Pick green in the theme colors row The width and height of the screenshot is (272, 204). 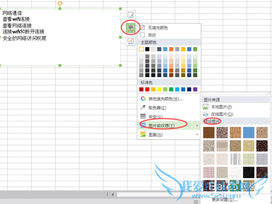pos(195,49)
